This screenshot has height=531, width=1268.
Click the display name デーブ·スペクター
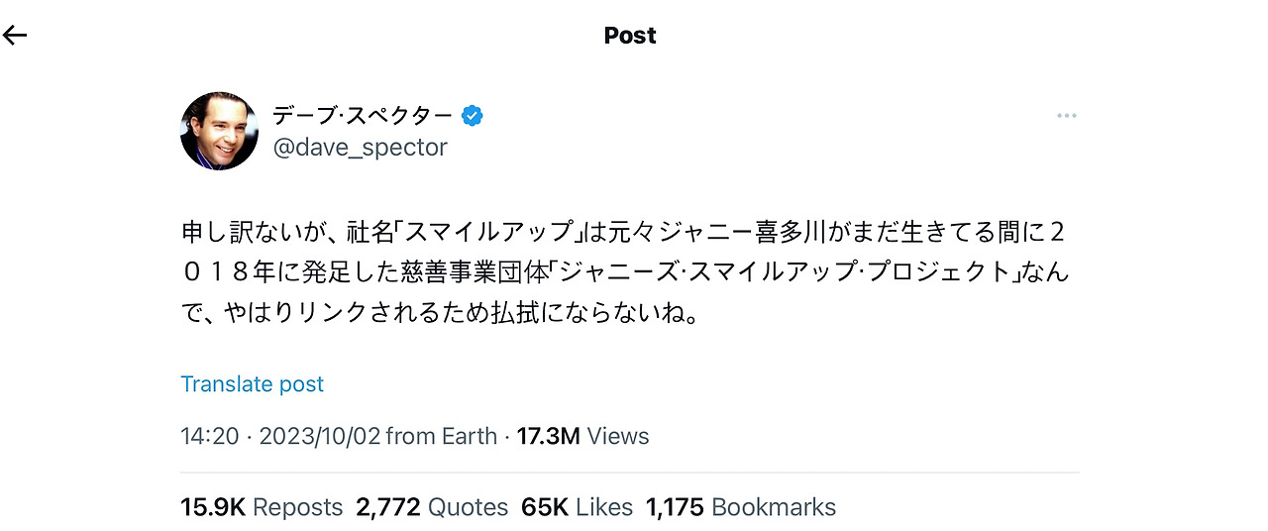[362, 116]
